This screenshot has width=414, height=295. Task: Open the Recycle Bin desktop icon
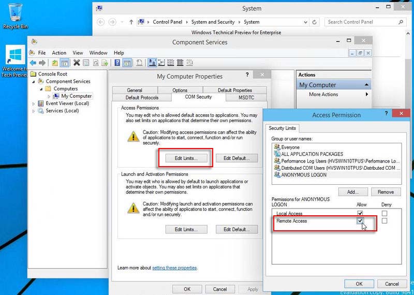point(15,16)
